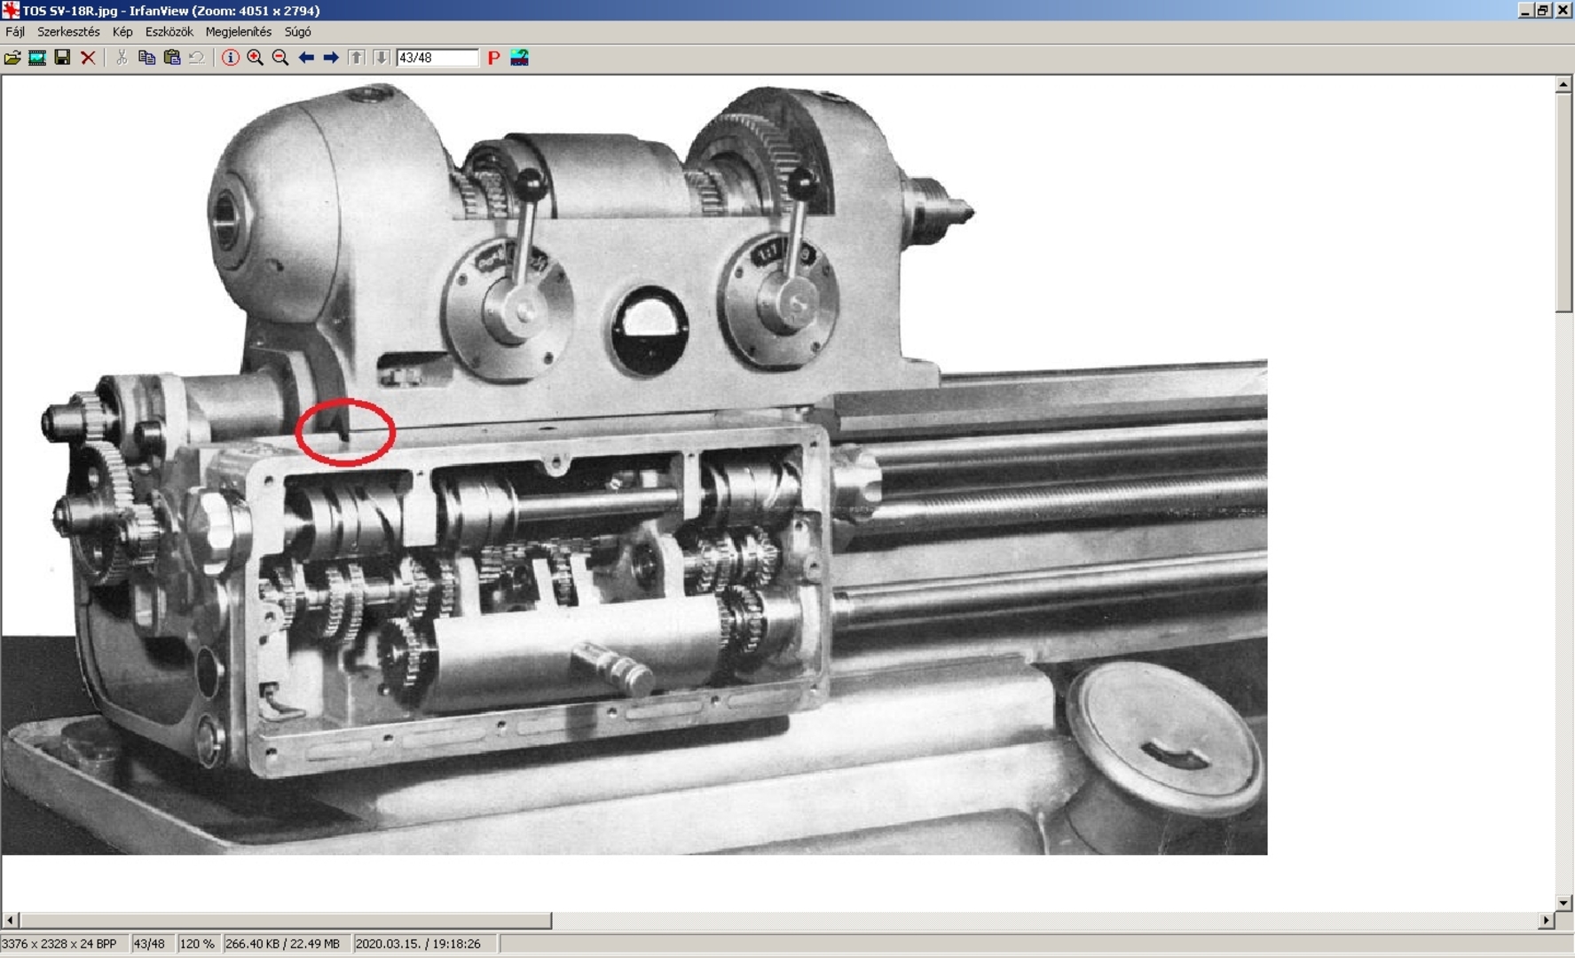Open the slideshow filmstrip icon
The image size is (1575, 958).
click(x=37, y=58)
